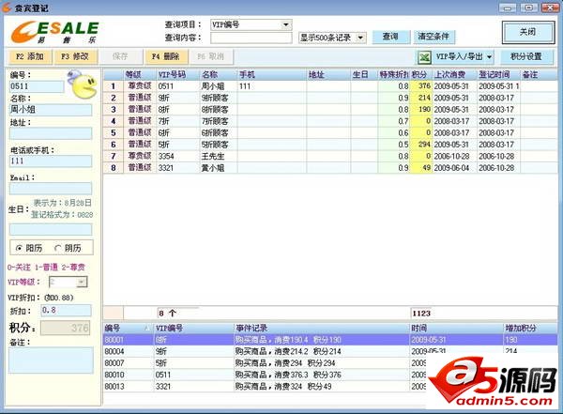Click the 地址 input field
The height and width of the screenshot is (414, 563).
click(51, 133)
